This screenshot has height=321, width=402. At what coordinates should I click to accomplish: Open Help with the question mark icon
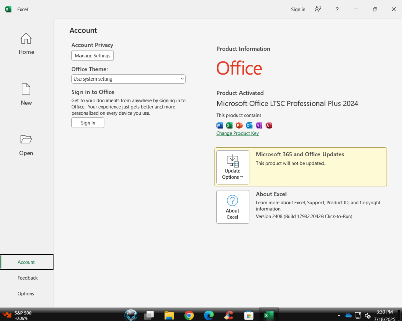pyautogui.click(x=337, y=9)
